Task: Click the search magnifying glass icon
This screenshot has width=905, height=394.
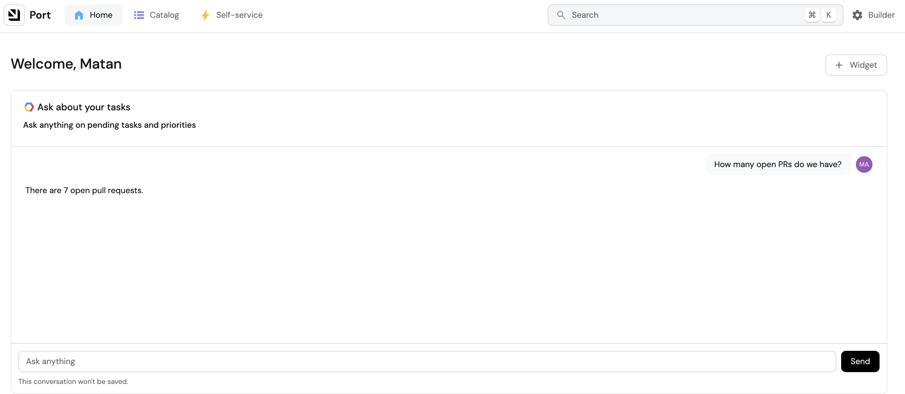Action: (561, 15)
